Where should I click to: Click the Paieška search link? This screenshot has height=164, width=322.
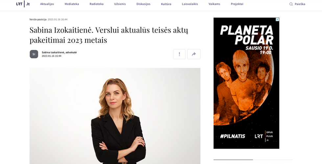tap(300, 4)
